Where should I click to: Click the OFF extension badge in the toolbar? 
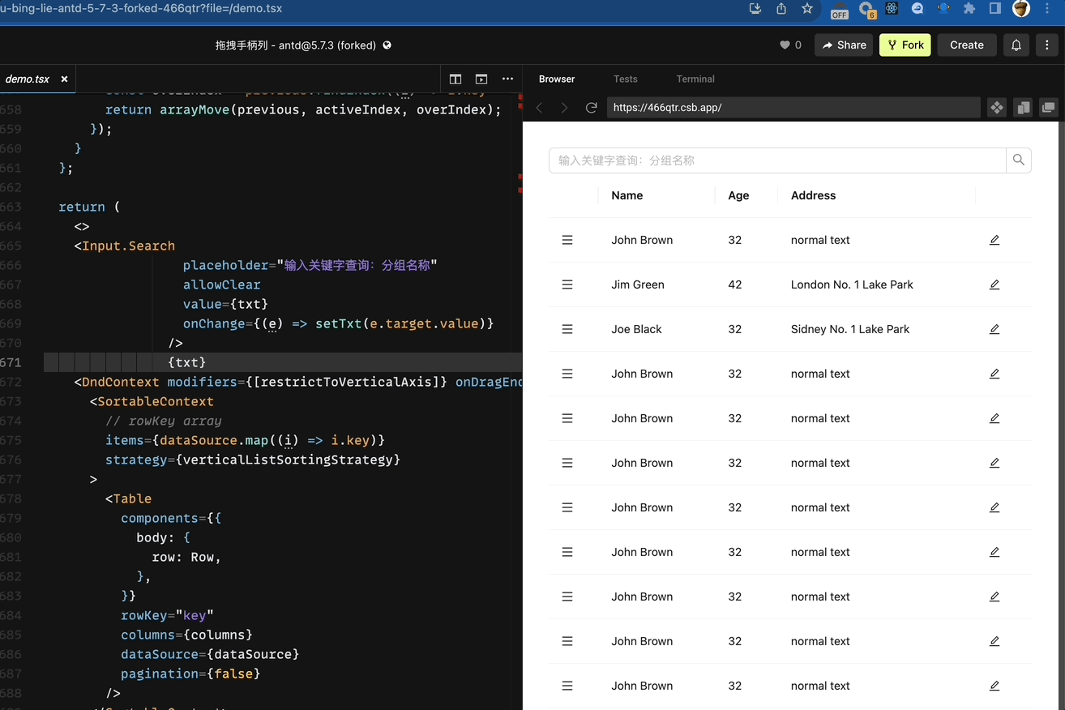[x=839, y=11]
